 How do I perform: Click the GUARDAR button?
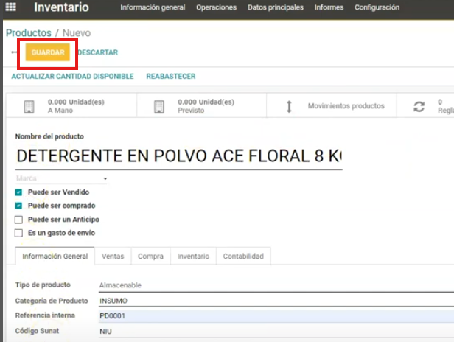48,52
